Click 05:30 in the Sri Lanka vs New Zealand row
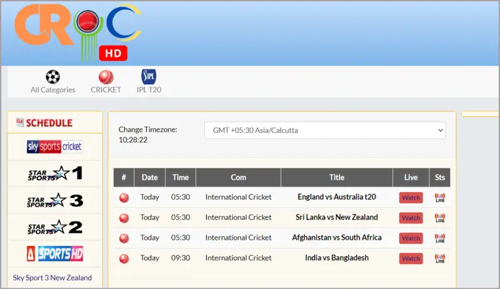The width and height of the screenshot is (500, 289). (x=181, y=217)
